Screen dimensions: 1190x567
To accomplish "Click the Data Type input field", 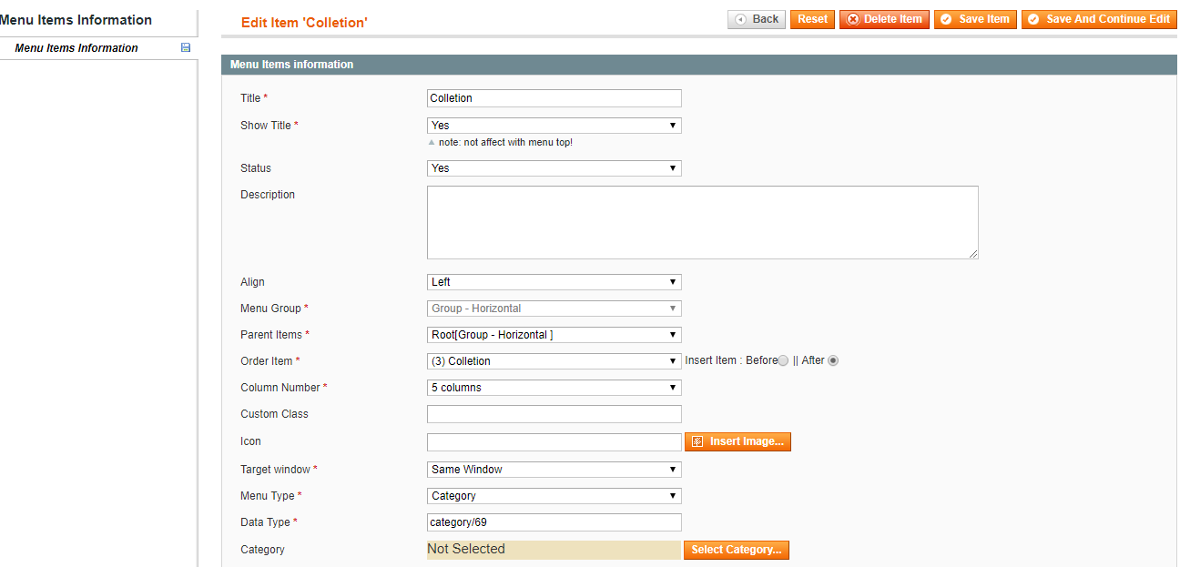I will pos(554,522).
